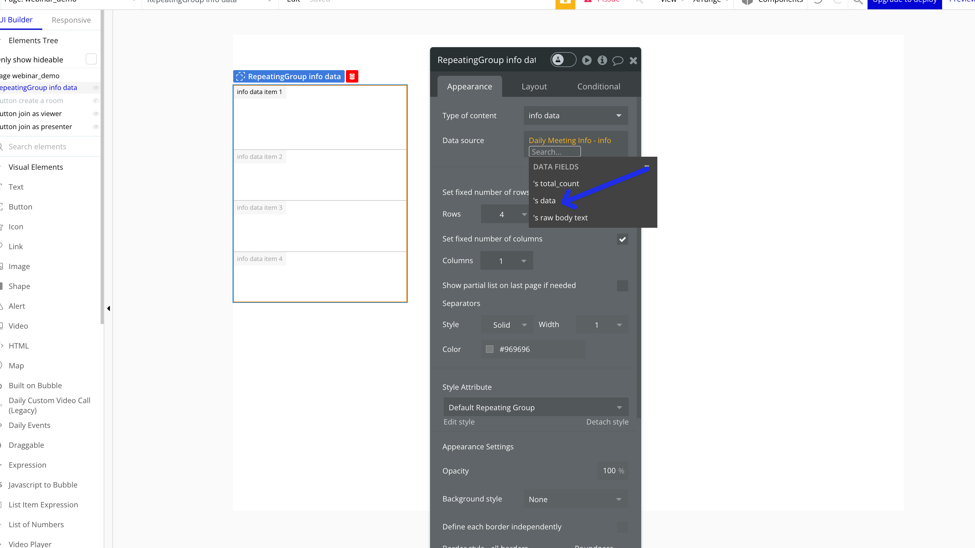This screenshot has width=975, height=548.
Task: Switch to the Layout tab
Action: (534, 87)
